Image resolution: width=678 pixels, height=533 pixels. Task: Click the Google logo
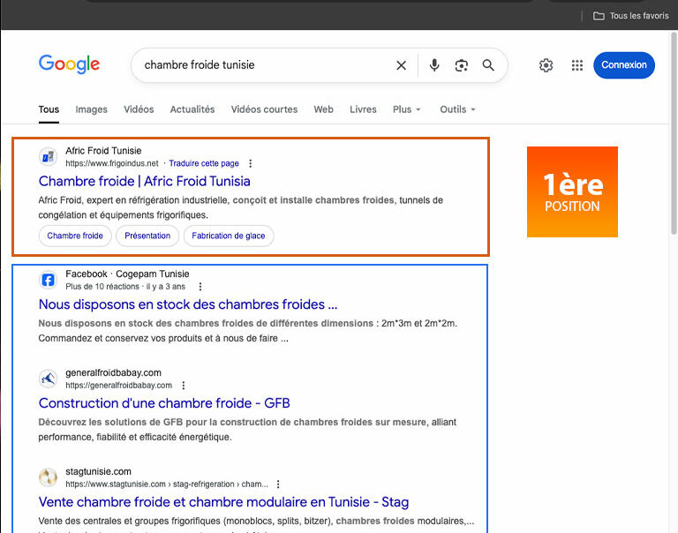coord(69,64)
